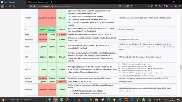
Task: Click the NICKNAME:Jon,Johnny example text
Action: tap(129, 39)
